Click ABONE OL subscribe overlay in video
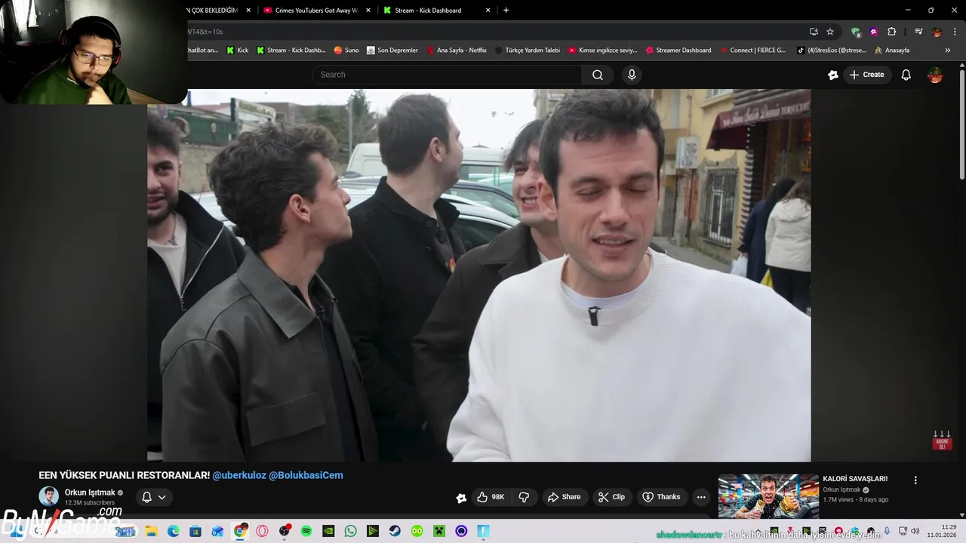Viewport: 966px width, 543px height. (941, 440)
